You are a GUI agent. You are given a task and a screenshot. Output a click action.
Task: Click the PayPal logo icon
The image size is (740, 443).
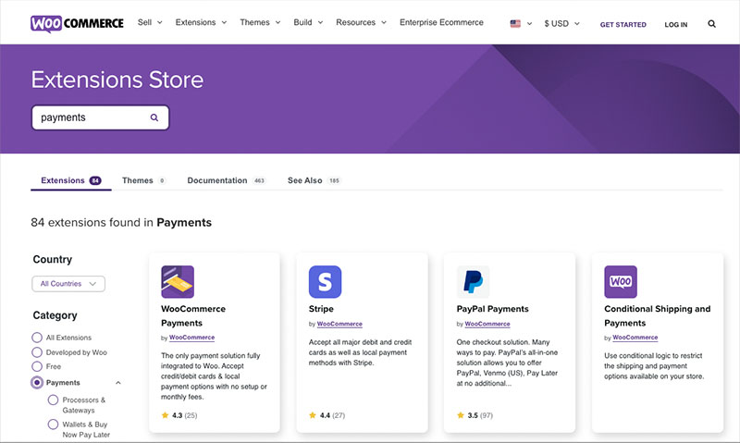[473, 282]
